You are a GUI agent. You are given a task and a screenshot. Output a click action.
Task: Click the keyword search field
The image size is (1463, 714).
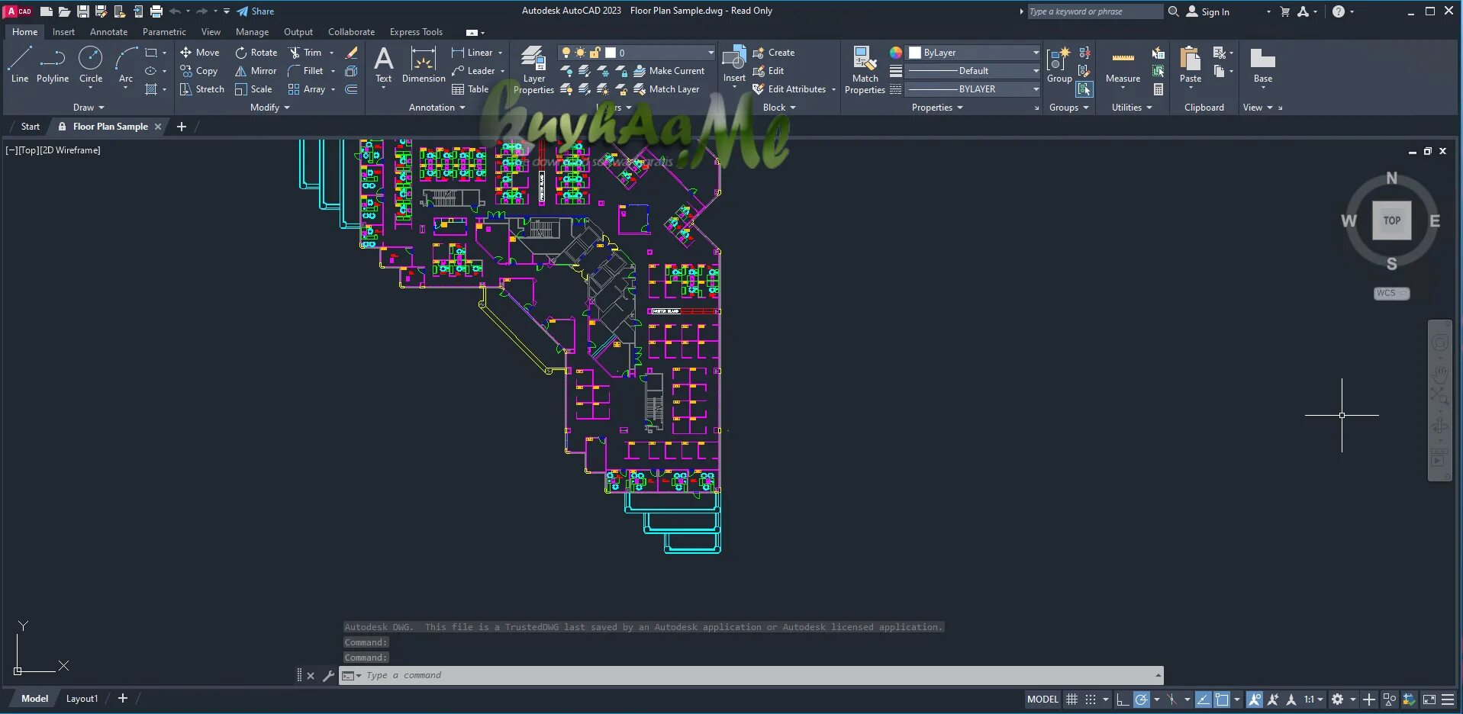point(1094,11)
